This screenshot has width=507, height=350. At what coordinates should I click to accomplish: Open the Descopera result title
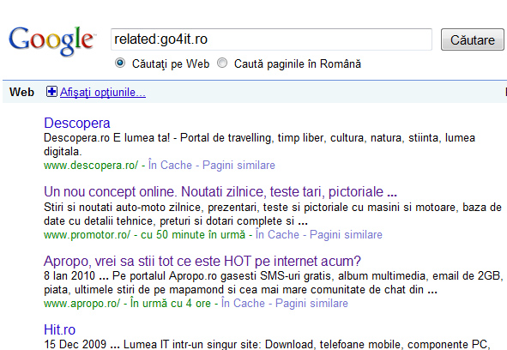pyautogui.click(x=77, y=123)
